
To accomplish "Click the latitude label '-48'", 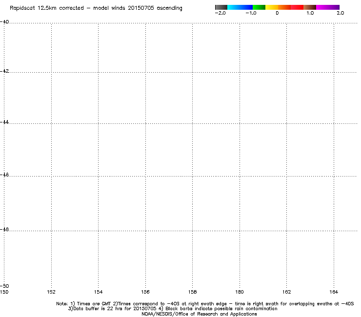I will (4, 229).
